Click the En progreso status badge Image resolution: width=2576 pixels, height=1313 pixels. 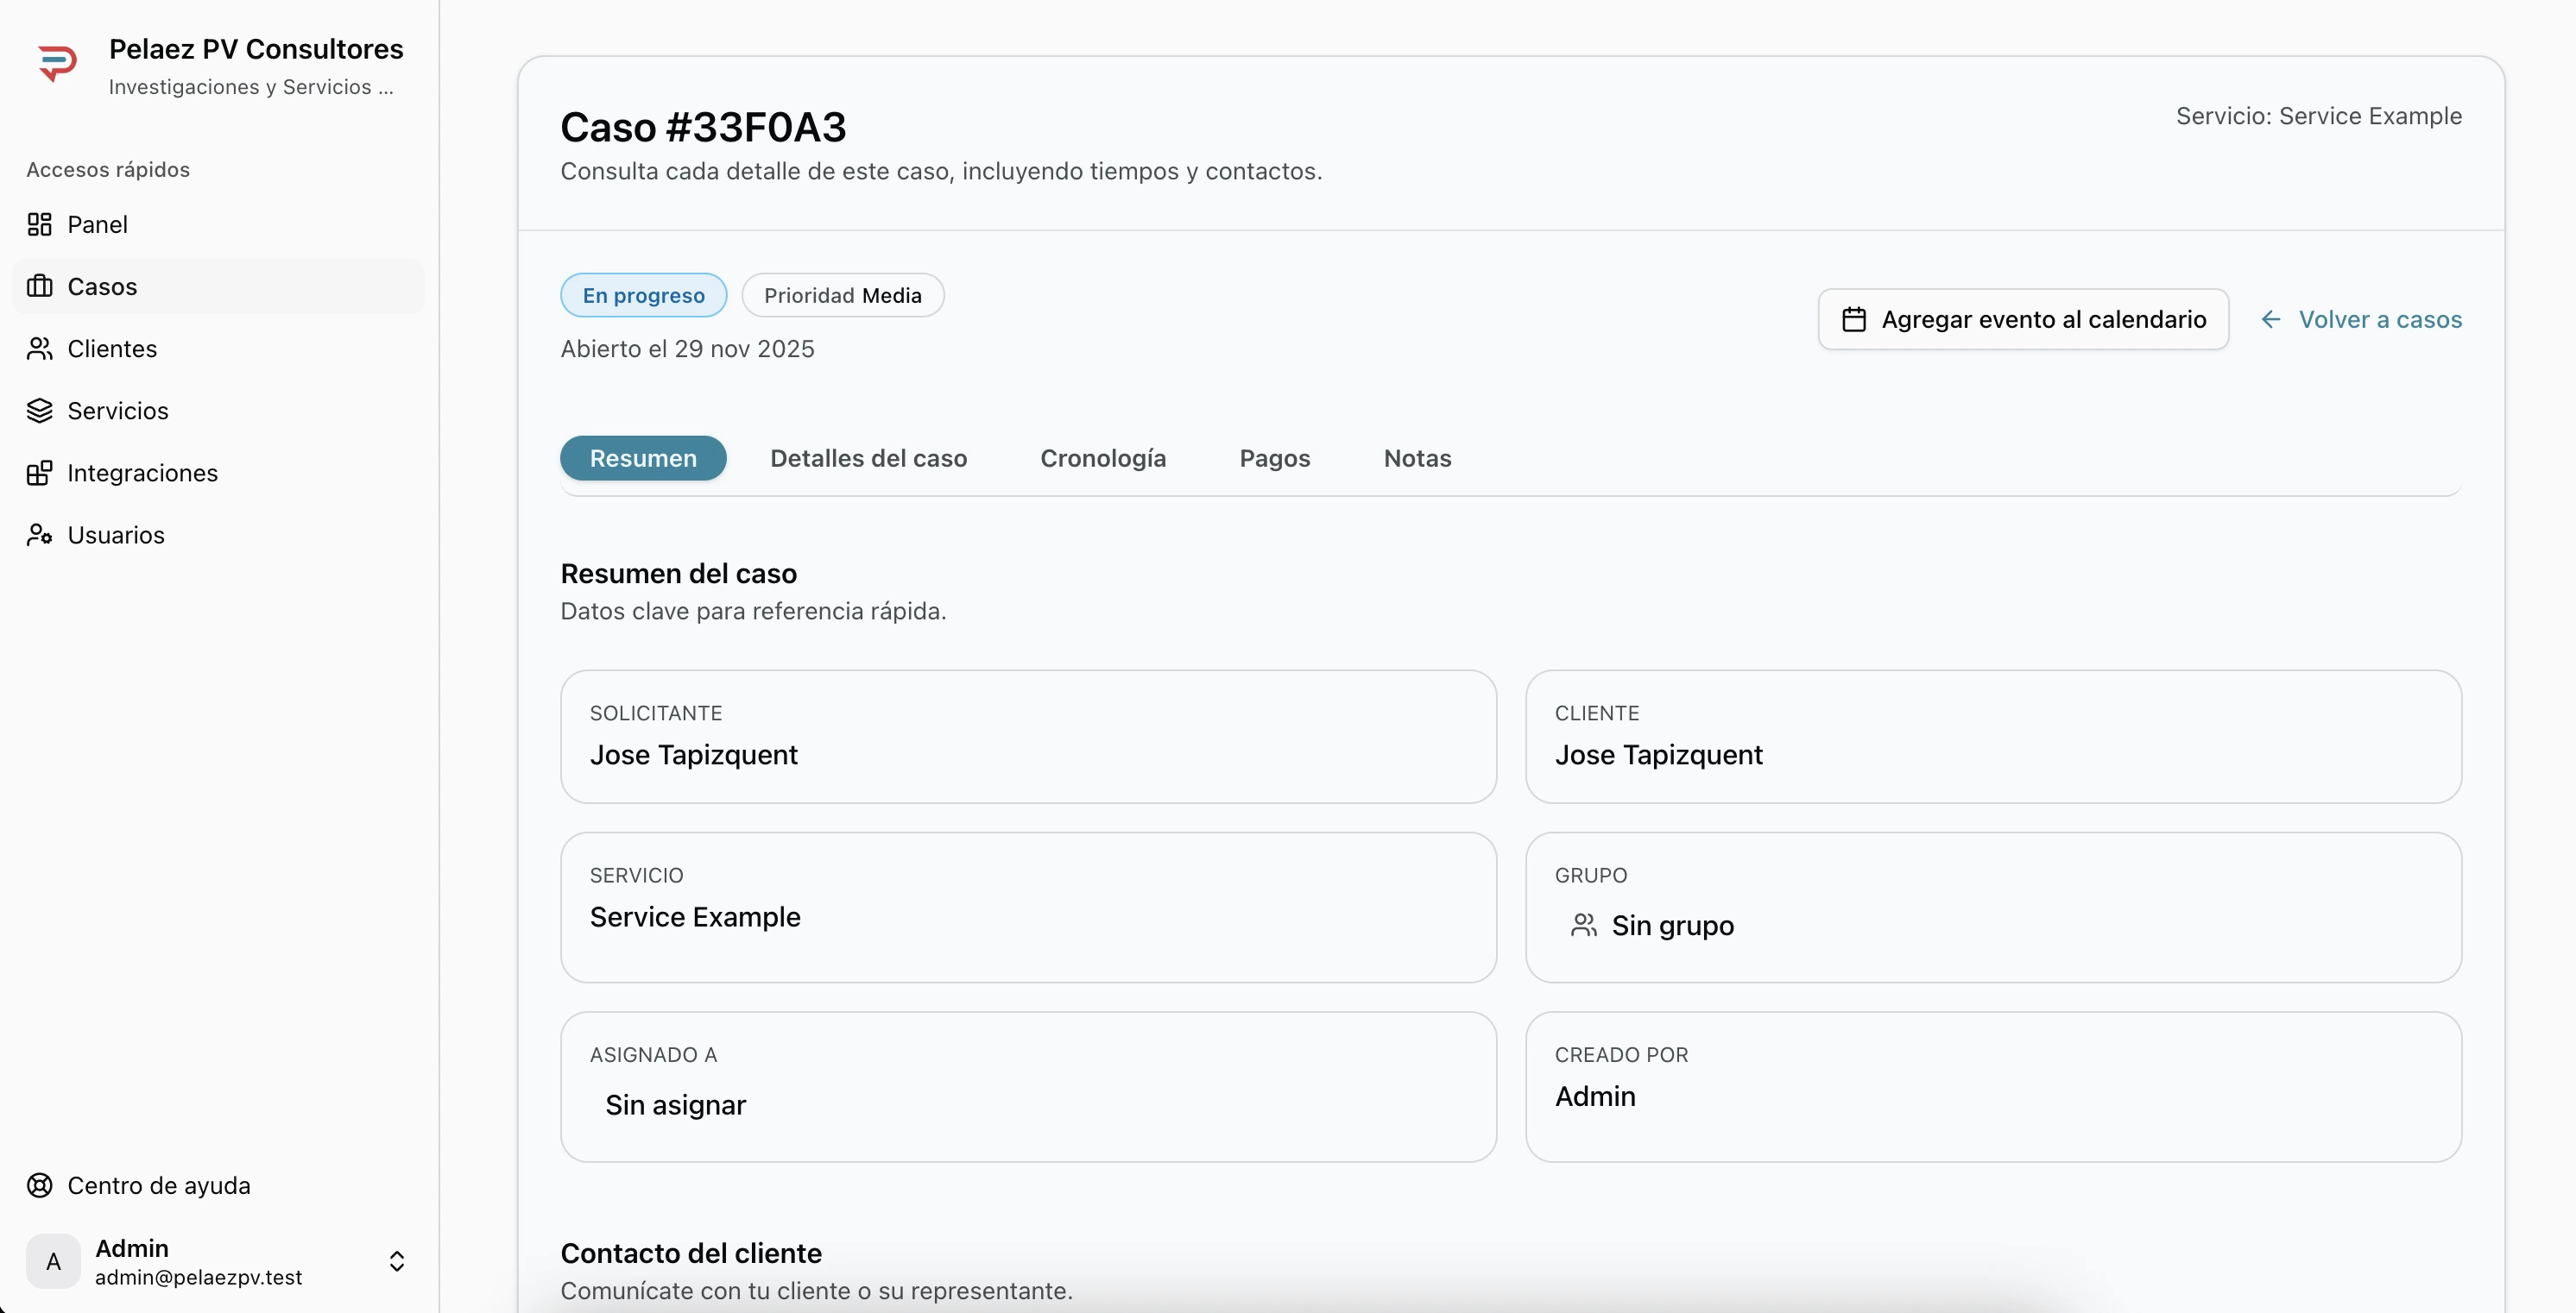643,296
